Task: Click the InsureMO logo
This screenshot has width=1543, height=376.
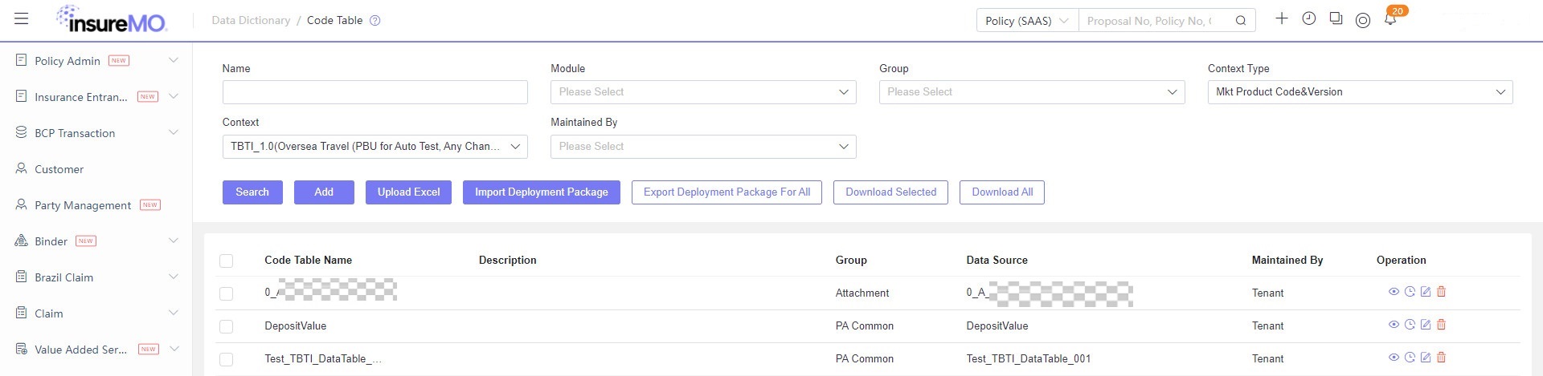Action: pos(111,19)
